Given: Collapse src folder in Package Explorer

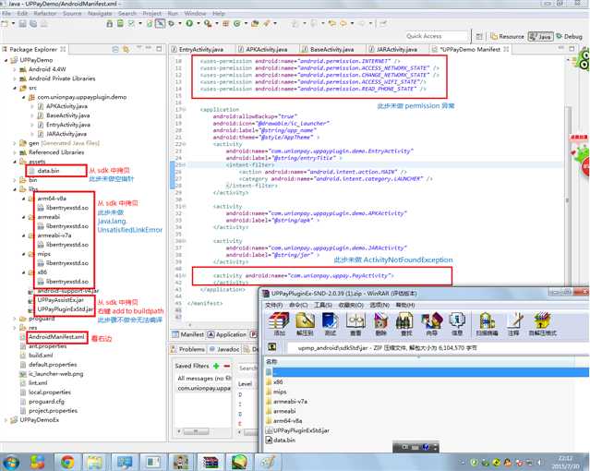Looking at the screenshot, I should (x=15, y=88).
